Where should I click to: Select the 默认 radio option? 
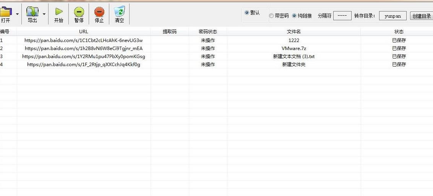[252, 13]
